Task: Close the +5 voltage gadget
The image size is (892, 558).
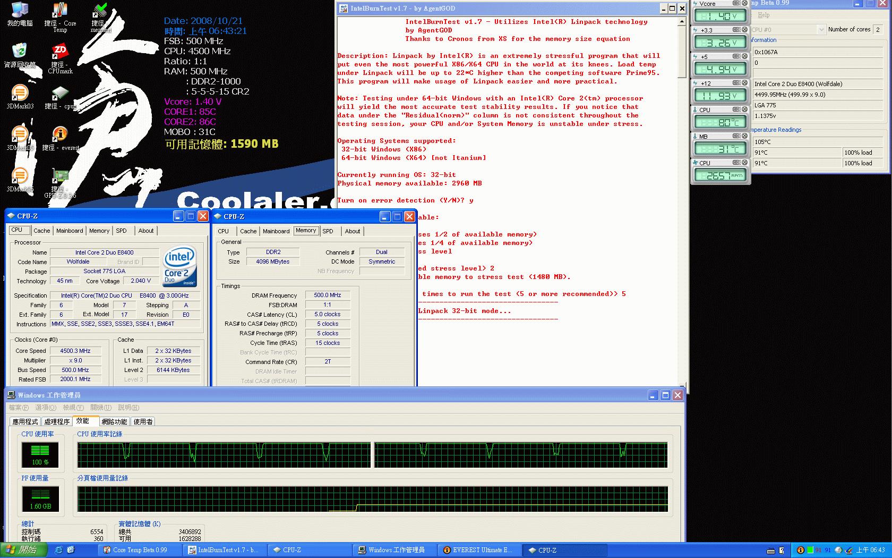Action: click(744, 56)
